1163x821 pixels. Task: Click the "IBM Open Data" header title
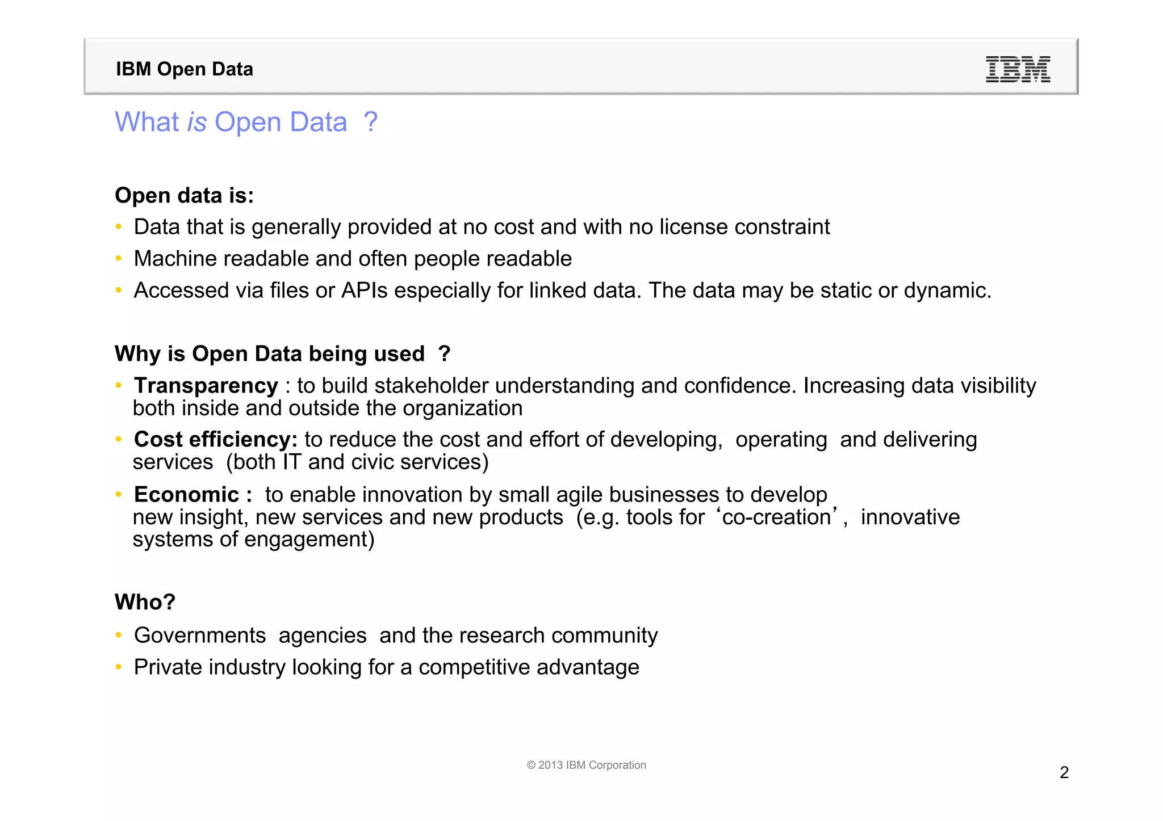pos(185,69)
